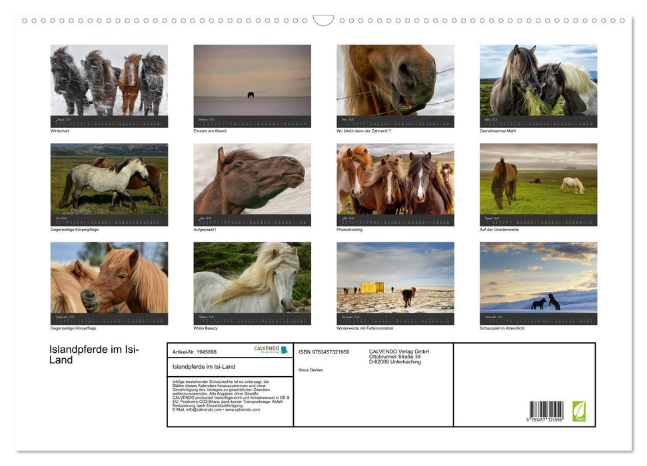The width and height of the screenshot is (647, 466).
Task: Click the ISBN 9783457321959 text
Action: coord(324,351)
